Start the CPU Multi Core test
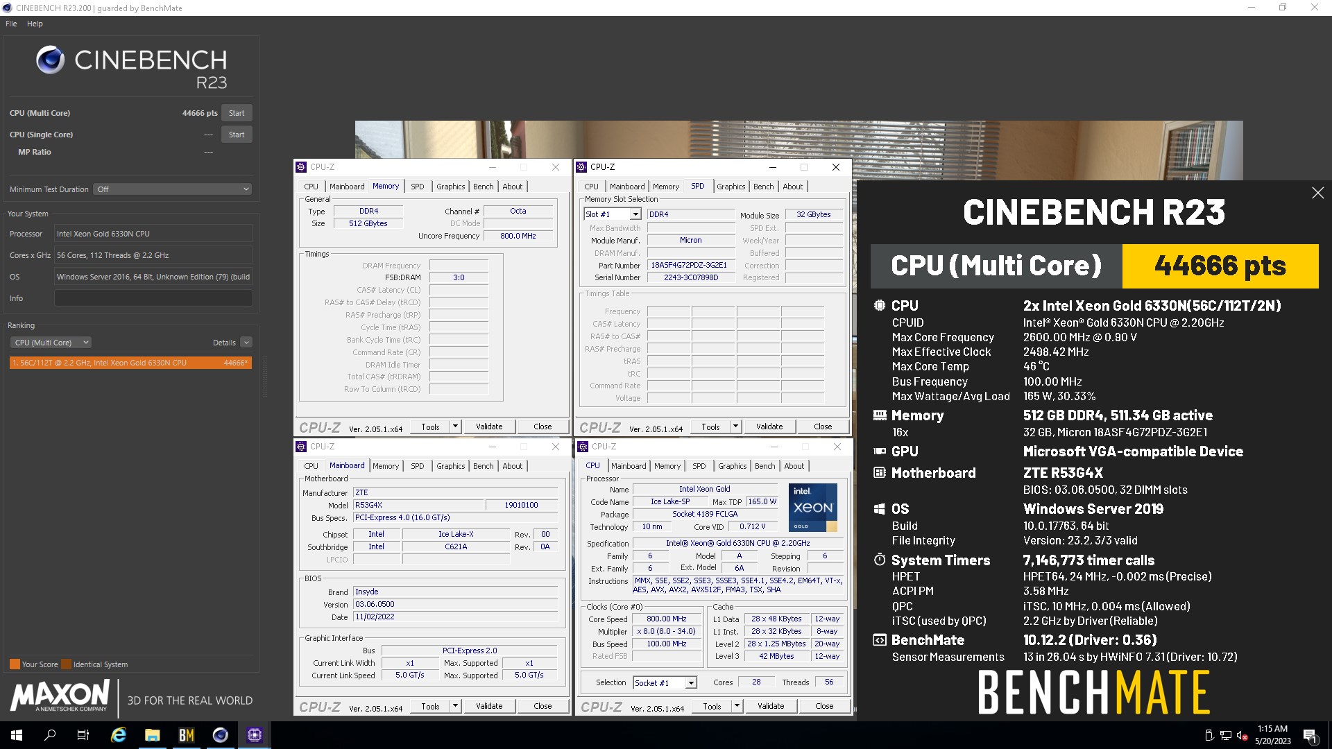Screen dimensions: 1332x749 point(237,113)
